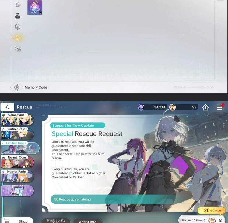228x223 pixels.
Task: Click the Memory Code label text
Action: pyautogui.click(x=36, y=87)
